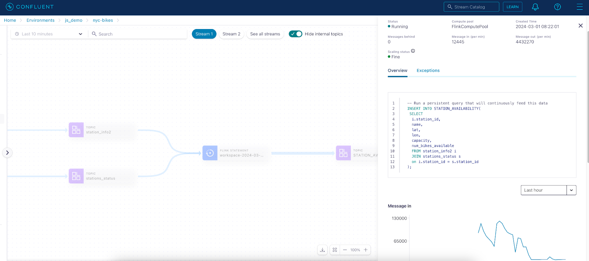The image size is (589, 261).
Task: Click the stations_status topic icon
Action: point(76,176)
